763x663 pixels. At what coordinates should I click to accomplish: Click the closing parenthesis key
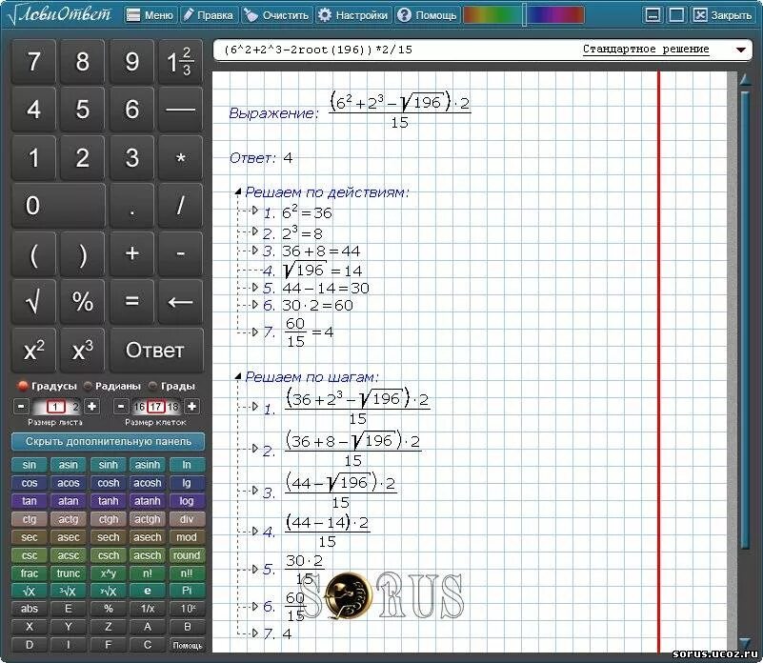click(82, 254)
